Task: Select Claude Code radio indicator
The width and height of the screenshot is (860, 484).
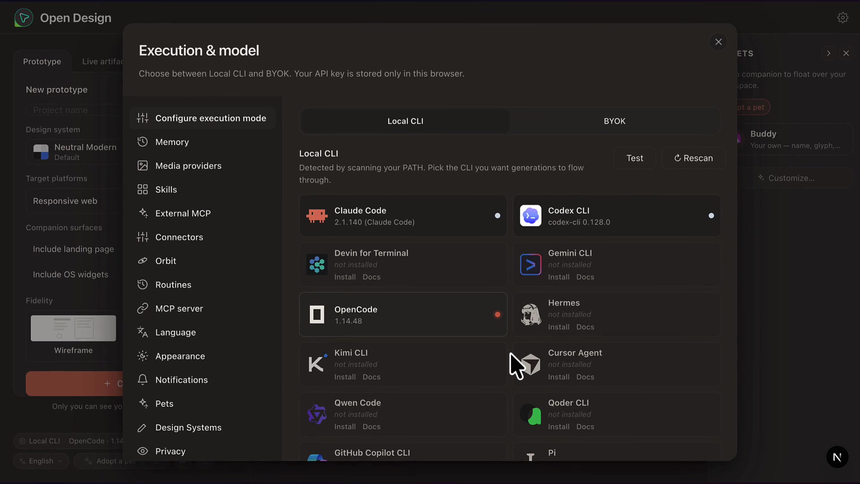Action: click(x=497, y=216)
